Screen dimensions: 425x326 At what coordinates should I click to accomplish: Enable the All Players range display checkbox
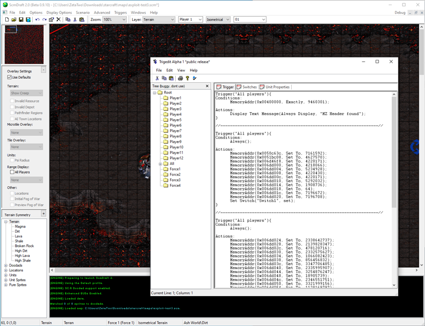(12, 172)
